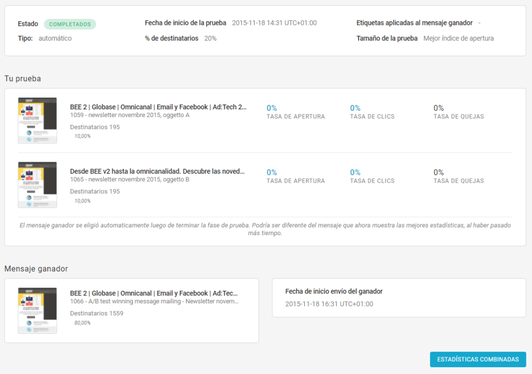Click the winner send date 2015-11-18 16:31
The image size is (532, 374).
pyautogui.click(x=329, y=304)
